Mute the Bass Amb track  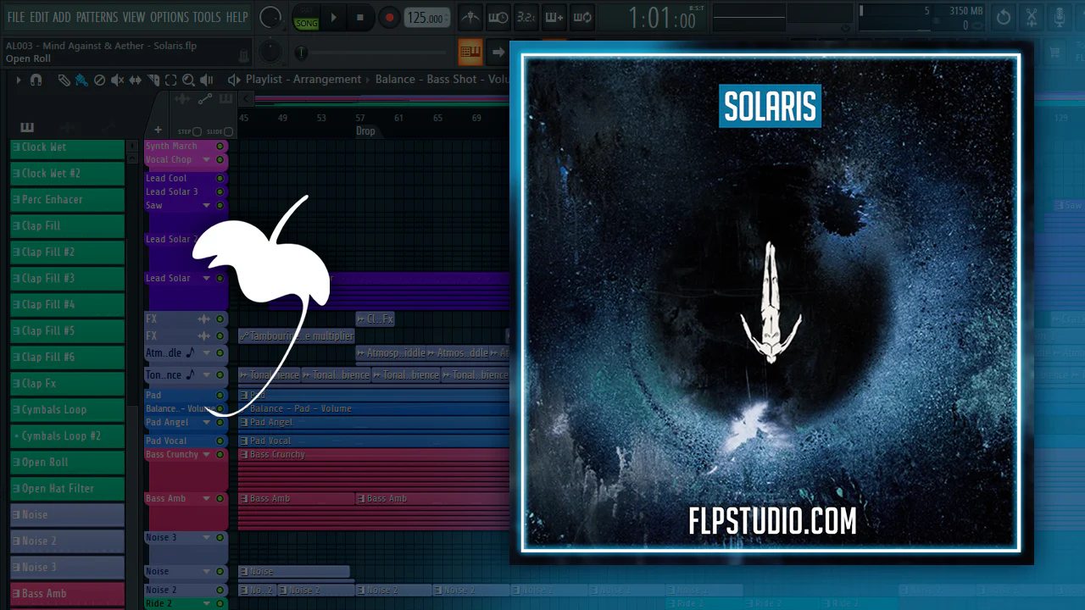(220, 499)
